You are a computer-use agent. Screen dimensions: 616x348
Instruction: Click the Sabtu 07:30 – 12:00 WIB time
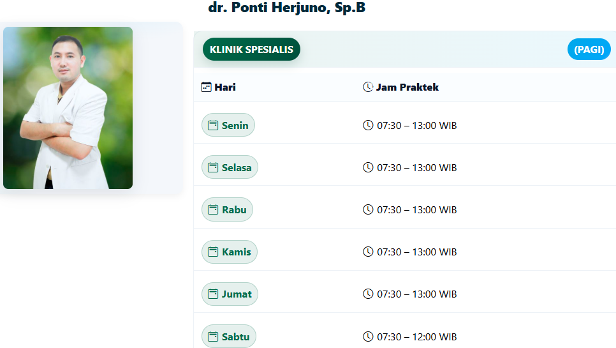click(x=417, y=337)
